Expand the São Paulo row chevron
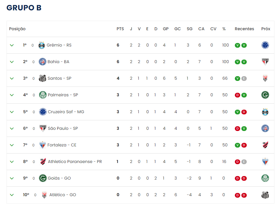Screen dimensions: 278x211 click(x=12, y=129)
